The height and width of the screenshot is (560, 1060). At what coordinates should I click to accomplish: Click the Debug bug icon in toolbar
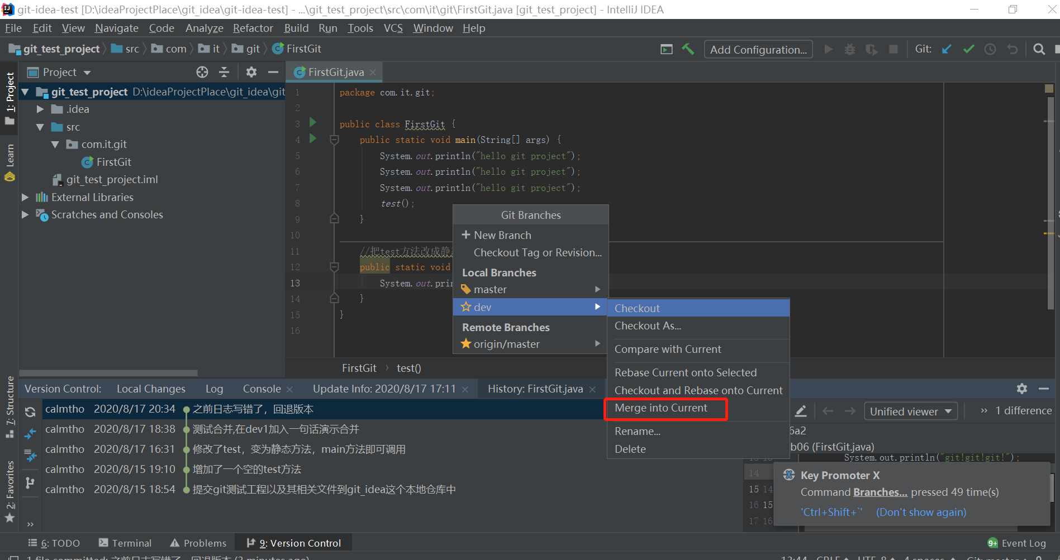coord(850,49)
